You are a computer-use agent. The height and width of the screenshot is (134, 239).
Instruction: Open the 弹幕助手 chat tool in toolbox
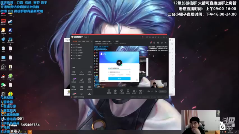[73, 73]
